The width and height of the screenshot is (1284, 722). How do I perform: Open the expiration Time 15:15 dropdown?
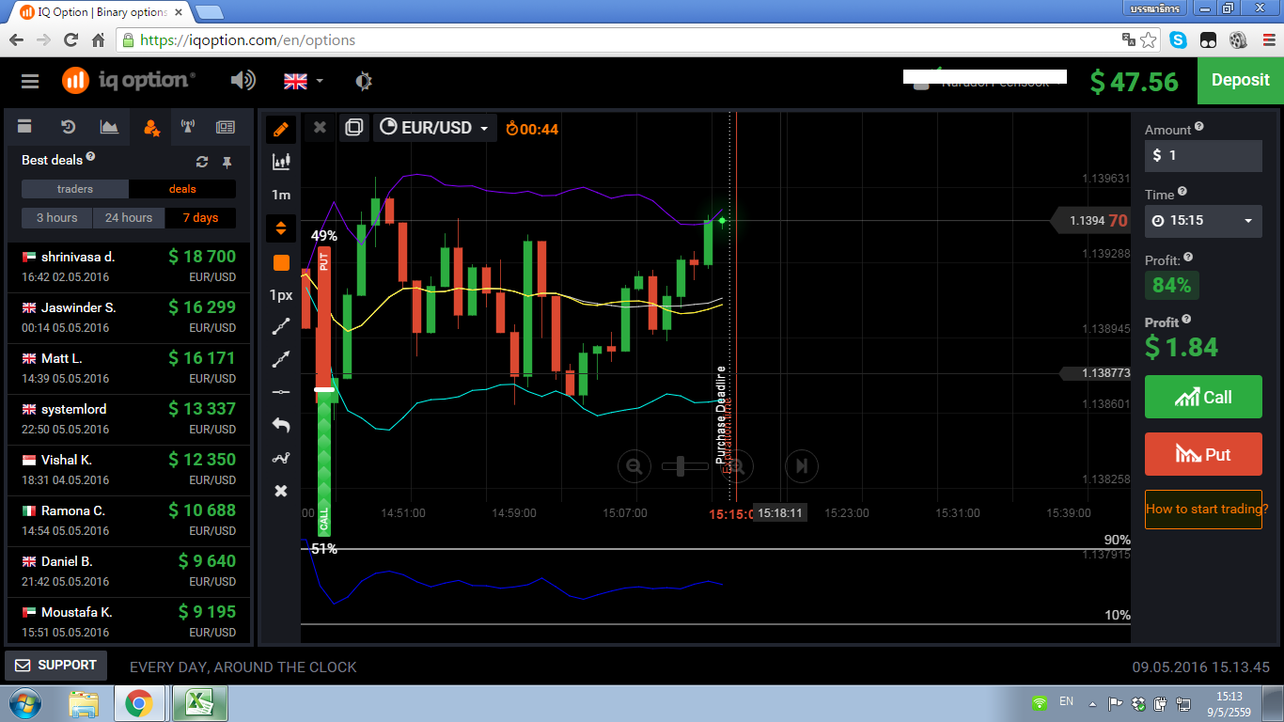(1203, 221)
